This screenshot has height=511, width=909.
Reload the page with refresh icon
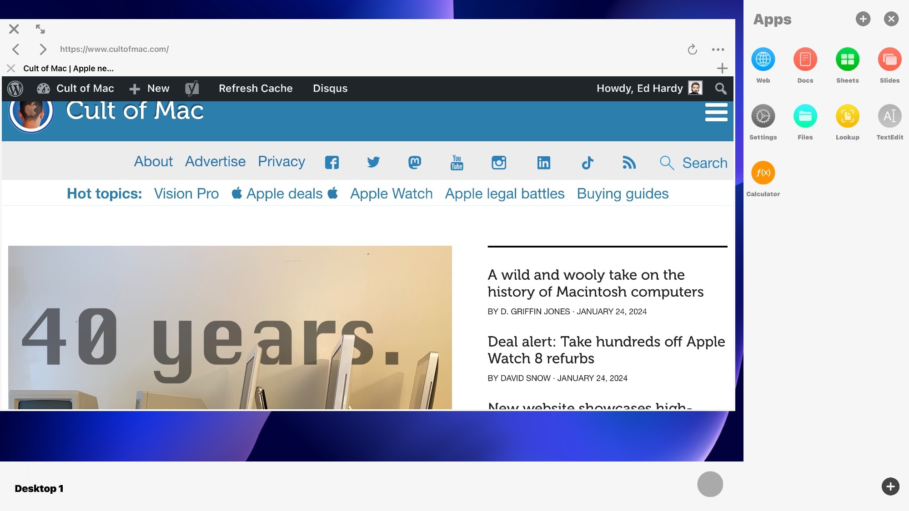[x=692, y=50]
